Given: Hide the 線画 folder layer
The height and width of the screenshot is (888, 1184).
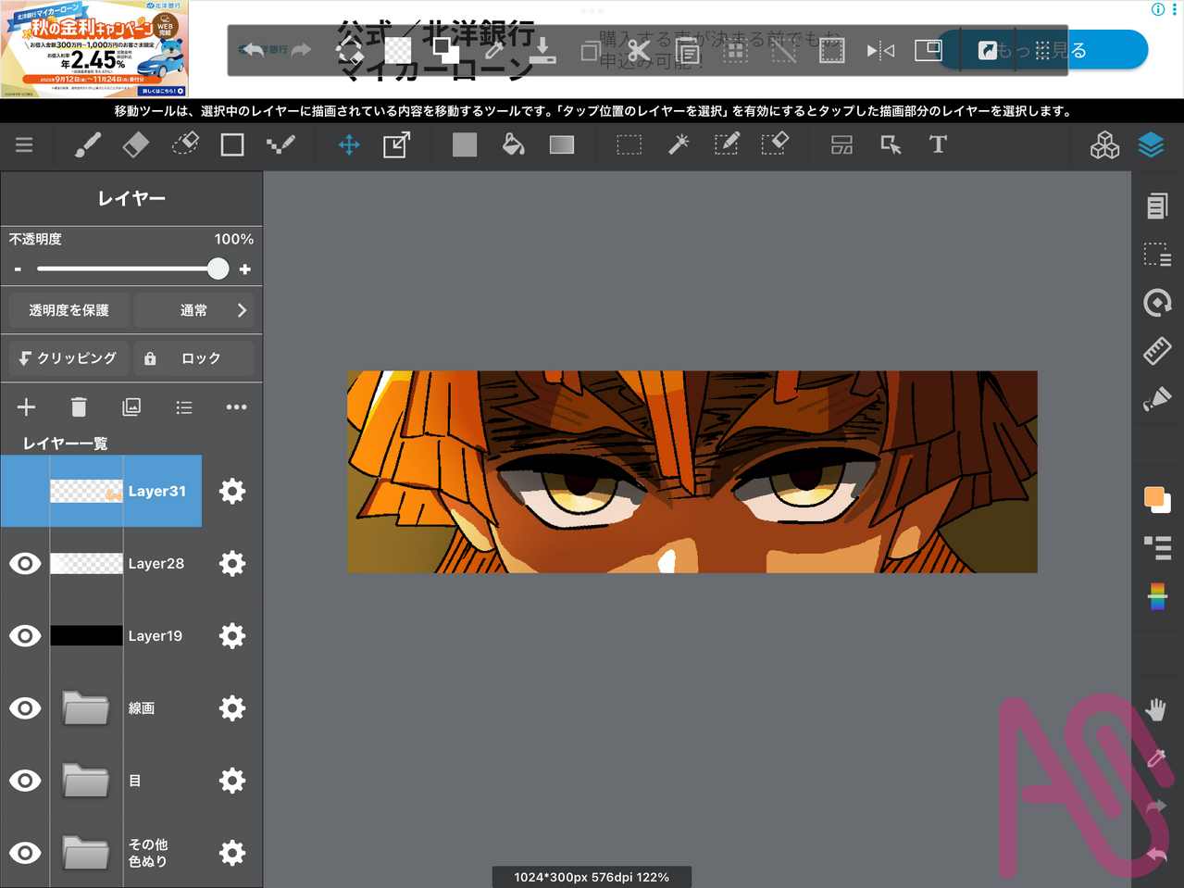Looking at the screenshot, I should (25, 708).
